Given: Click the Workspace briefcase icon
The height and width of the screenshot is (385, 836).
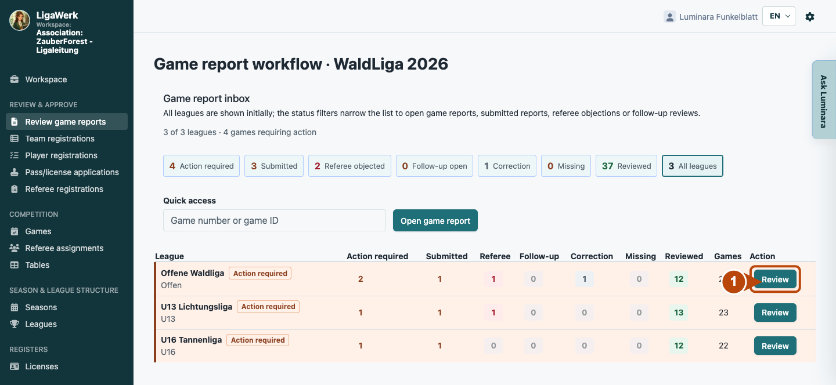Looking at the screenshot, I should (15, 79).
